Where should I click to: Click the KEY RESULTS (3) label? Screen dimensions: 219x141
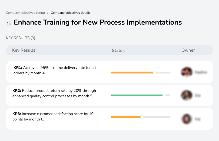pos(21,38)
